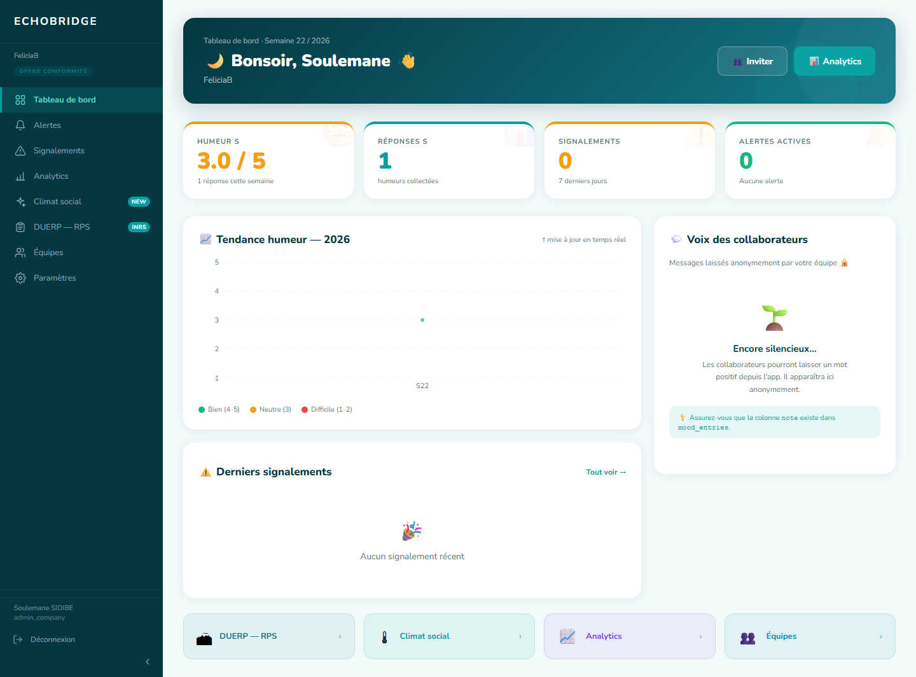Click the briefcase icon on DUERP card
The image size is (916, 677).
pyautogui.click(x=204, y=639)
